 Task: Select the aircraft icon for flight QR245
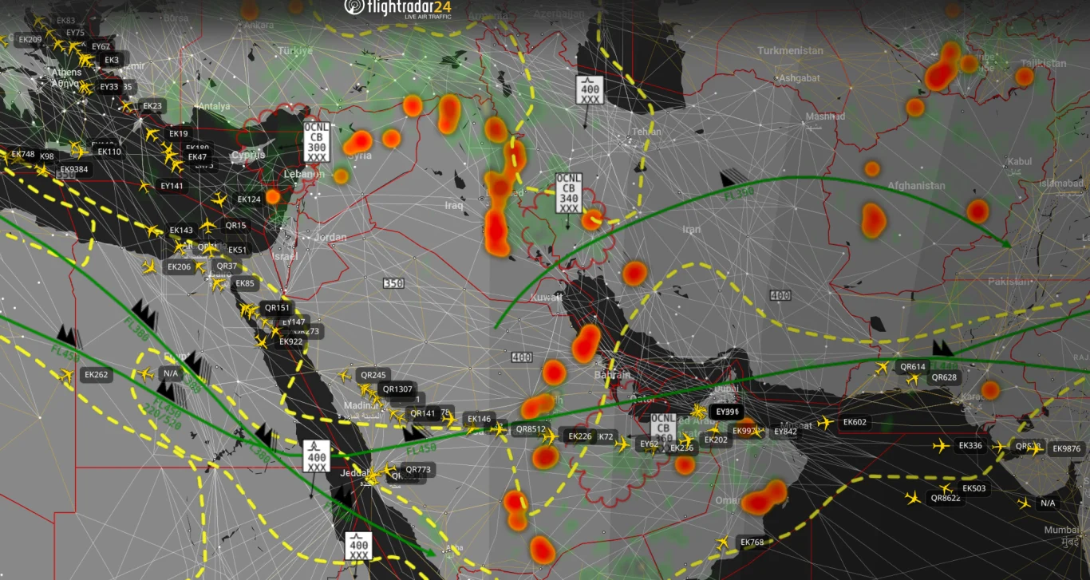[345, 375]
